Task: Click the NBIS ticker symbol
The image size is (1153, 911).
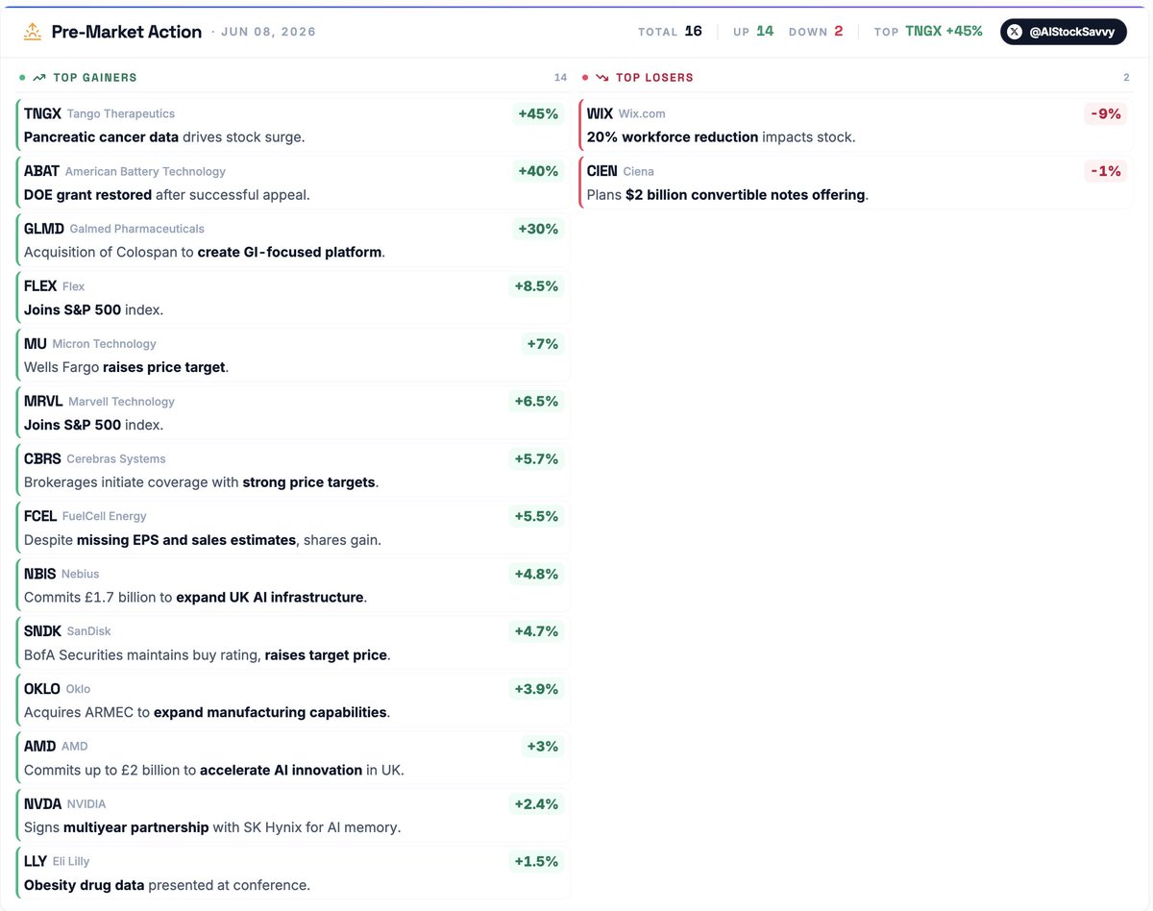Action: pyautogui.click(x=39, y=574)
